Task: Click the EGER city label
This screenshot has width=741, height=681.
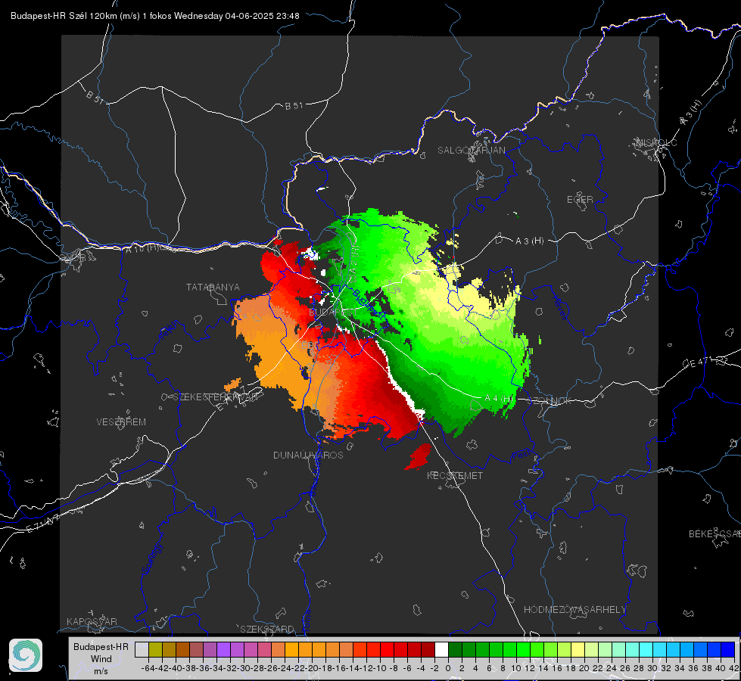Action: click(x=580, y=200)
